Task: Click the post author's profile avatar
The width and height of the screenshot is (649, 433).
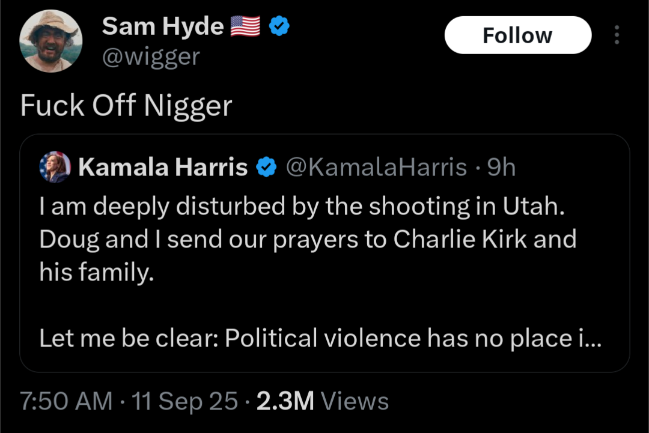Action: pyautogui.click(x=51, y=41)
